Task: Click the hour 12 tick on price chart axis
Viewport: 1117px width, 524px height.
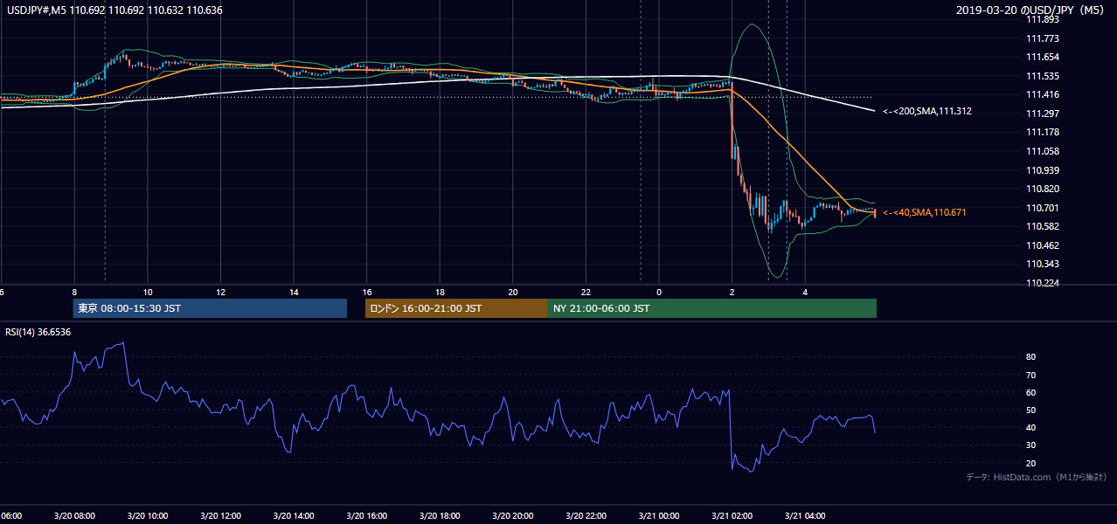Action: (x=221, y=292)
